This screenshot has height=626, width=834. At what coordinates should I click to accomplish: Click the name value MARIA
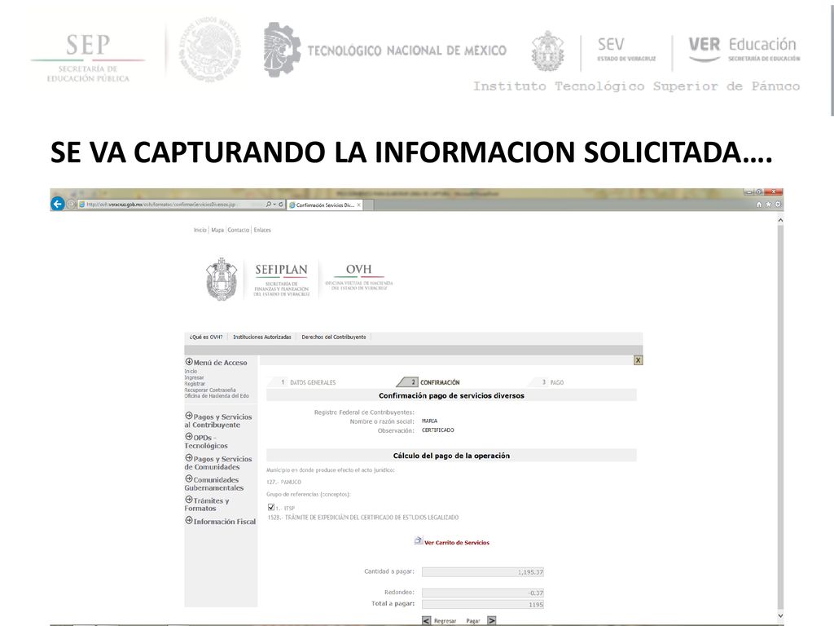coord(429,421)
